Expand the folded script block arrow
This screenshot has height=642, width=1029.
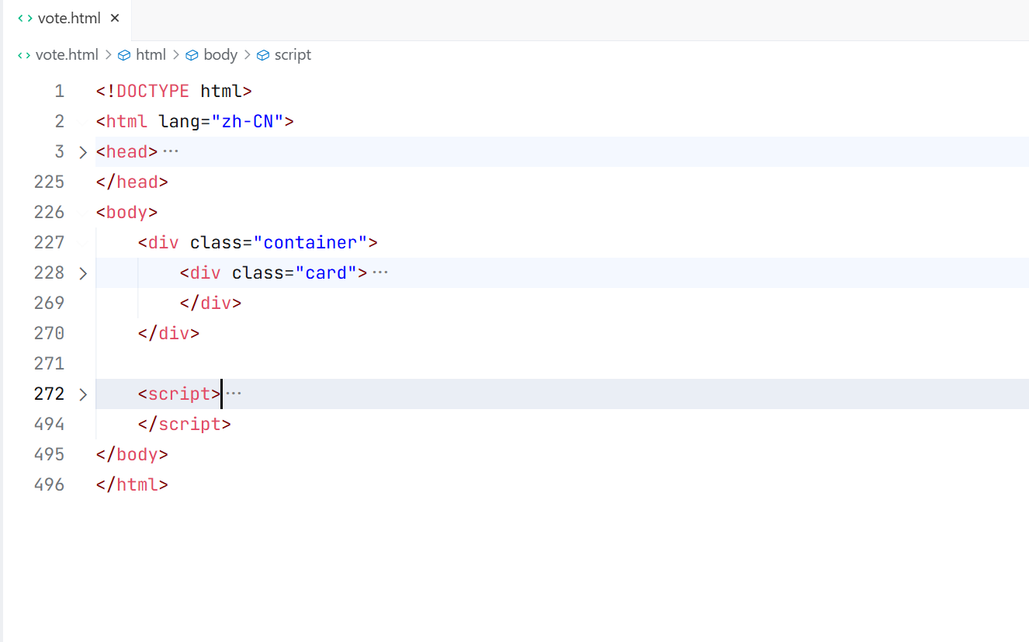tap(83, 394)
